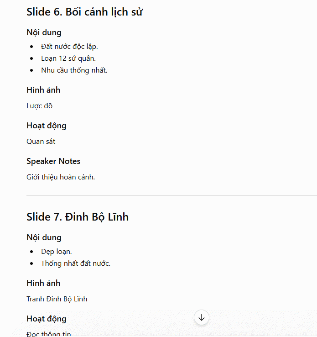This screenshot has height=337, width=317.
Task: Click the text Lược đồ
Action: (40, 106)
